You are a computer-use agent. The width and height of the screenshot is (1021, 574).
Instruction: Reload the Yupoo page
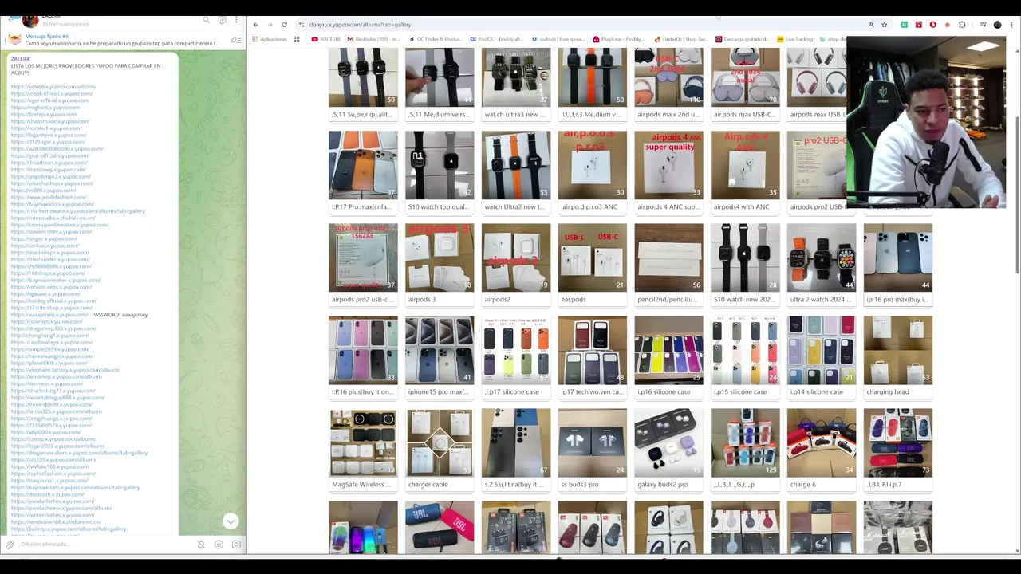(284, 25)
